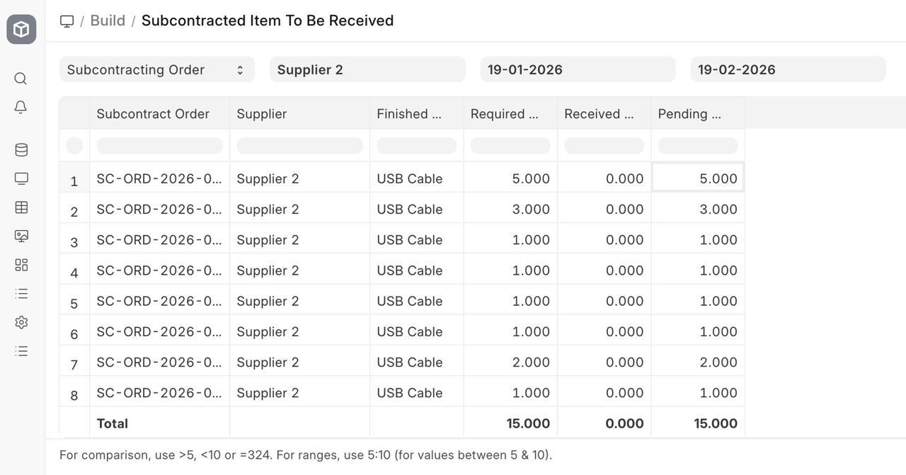Open the settings gear icon
The height and width of the screenshot is (475, 906).
[x=21, y=322]
